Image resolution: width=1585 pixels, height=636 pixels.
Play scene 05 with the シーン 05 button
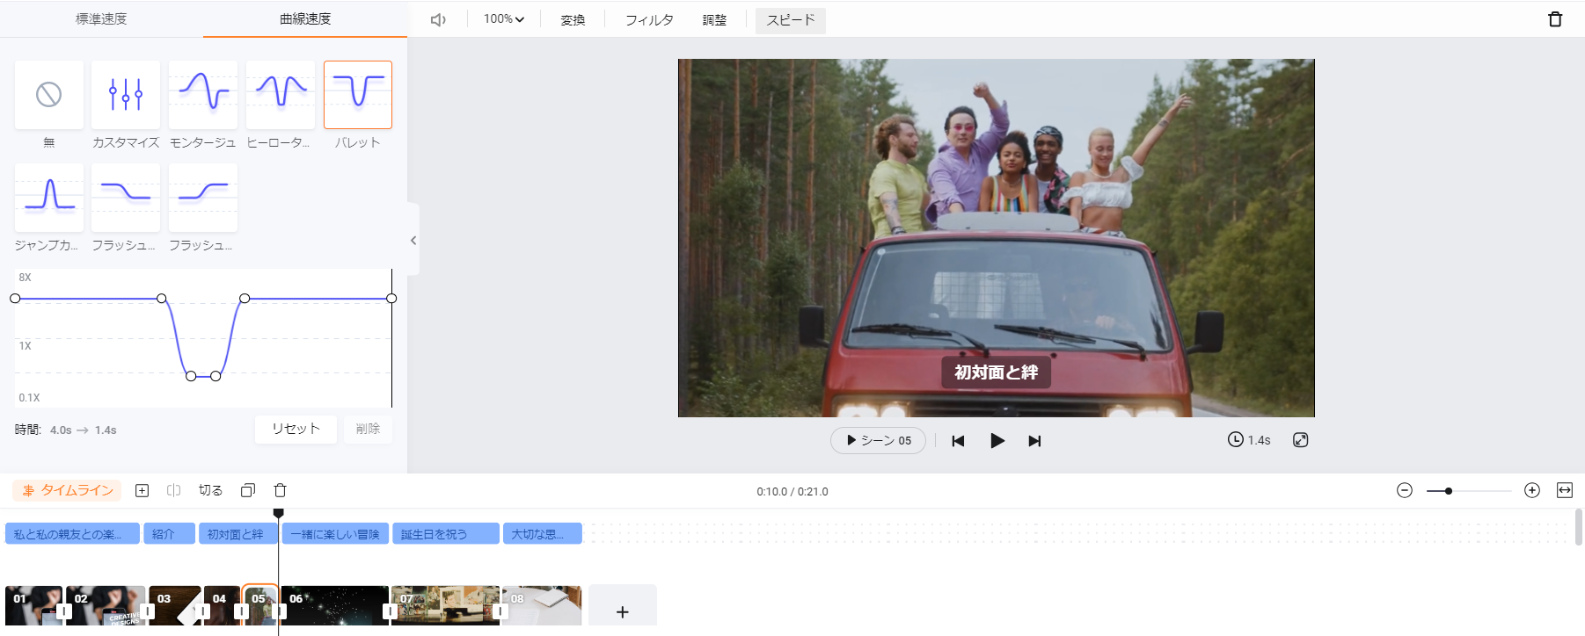[878, 440]
